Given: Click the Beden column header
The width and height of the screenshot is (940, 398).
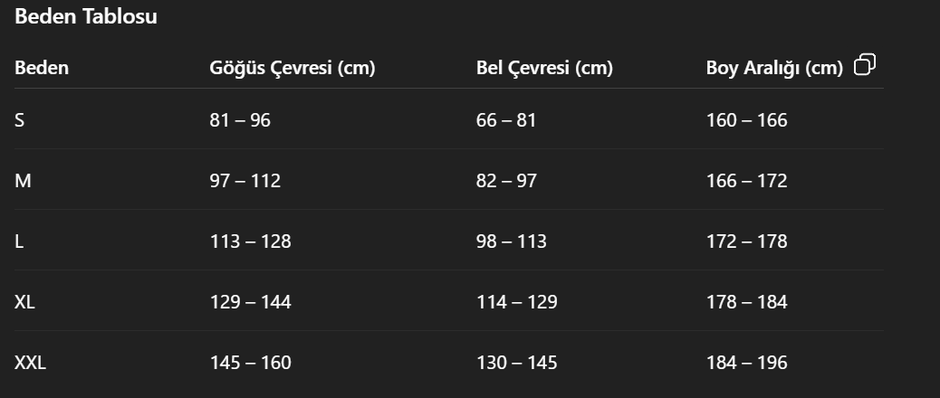Looking at the screenshot, I should click(x=42, y=68).
